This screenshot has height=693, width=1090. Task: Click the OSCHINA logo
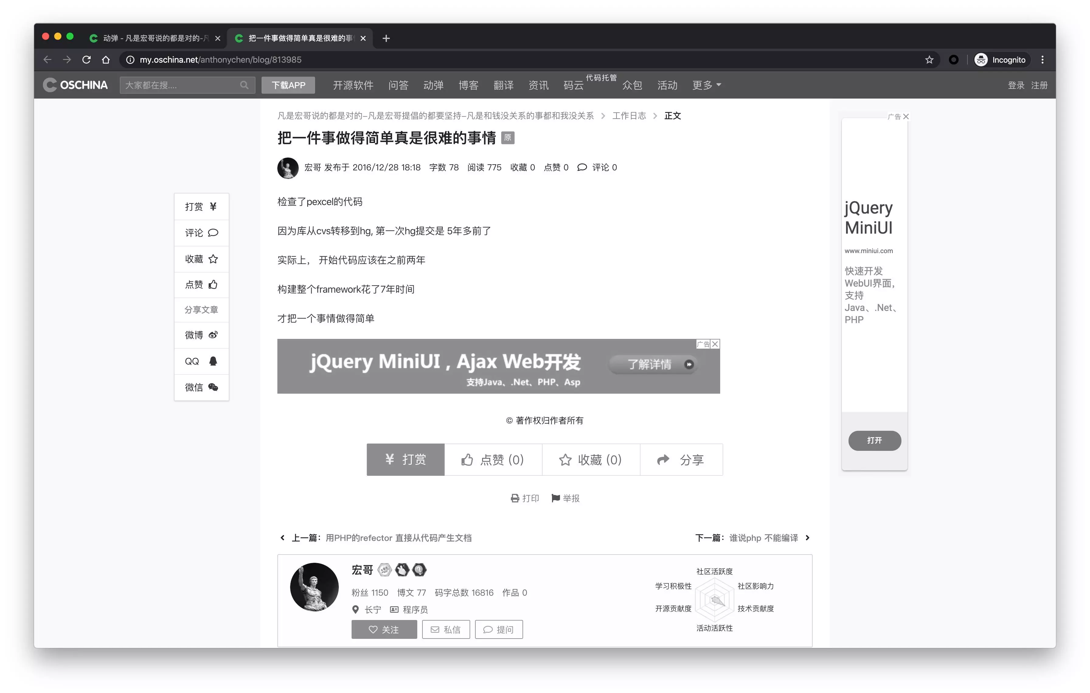[75, 85]
